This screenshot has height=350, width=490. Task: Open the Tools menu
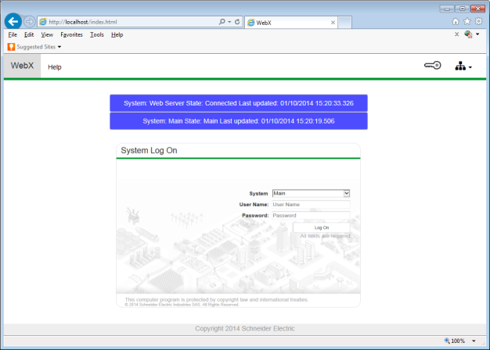point(97,34)
